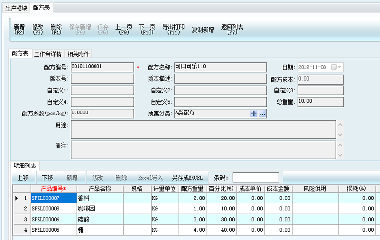Click the plus icon beside 所属分类

click(254, 113)
